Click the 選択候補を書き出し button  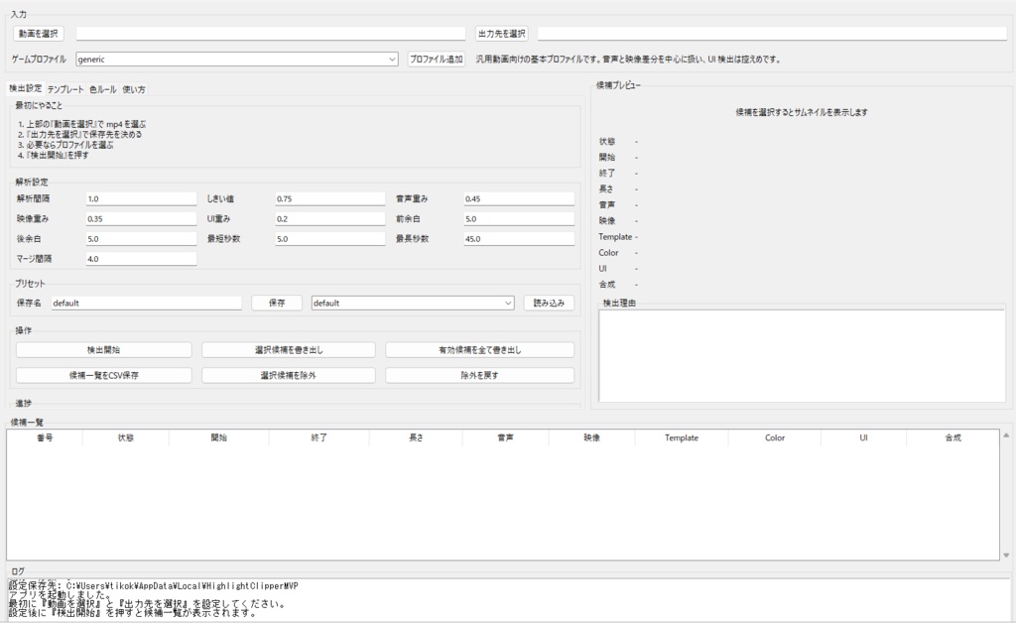289,350
